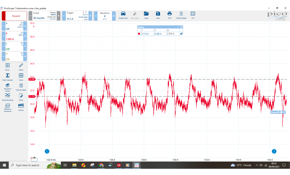Toggle the ruler lock icon
Screen dimensions: 290x175
(181, 33)
